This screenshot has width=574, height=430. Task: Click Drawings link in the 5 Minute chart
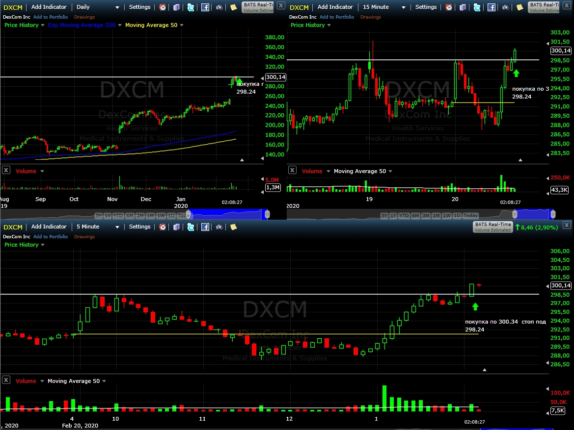pyautogui.click(x=84, y=236)
